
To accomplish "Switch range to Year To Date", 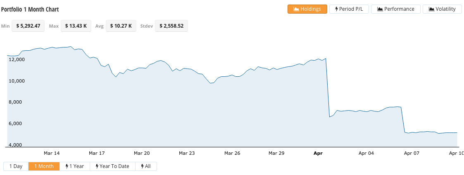I will click(112, 166).
